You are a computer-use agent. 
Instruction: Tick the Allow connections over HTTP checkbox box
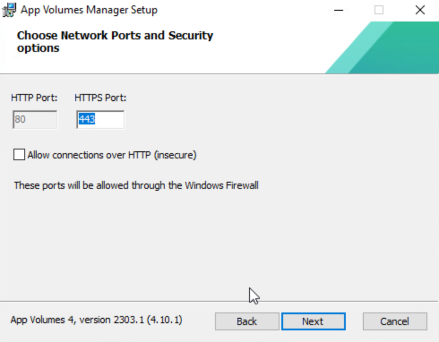19,155
